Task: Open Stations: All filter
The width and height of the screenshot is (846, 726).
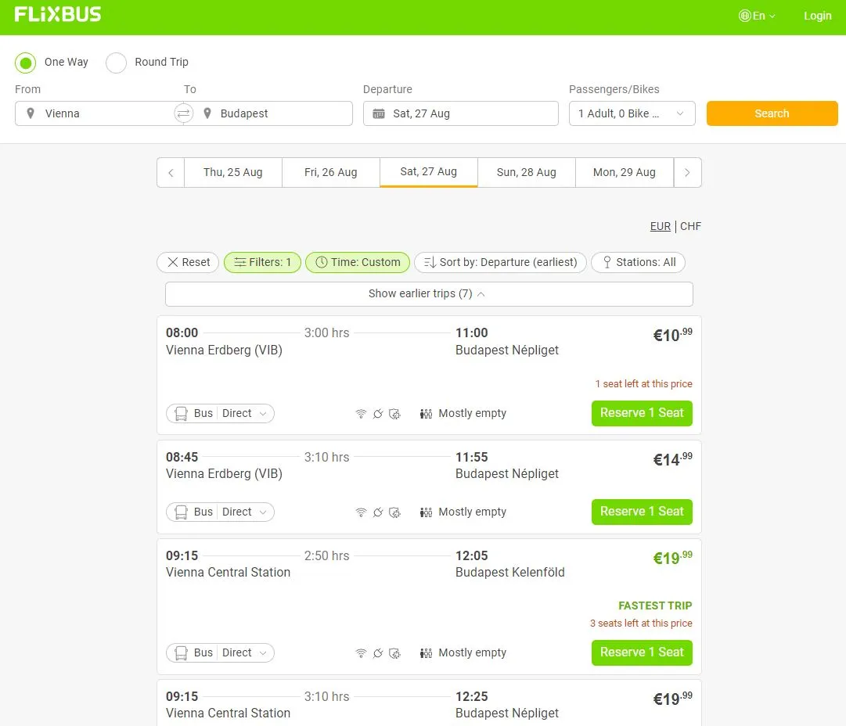Action: (639, 262)
